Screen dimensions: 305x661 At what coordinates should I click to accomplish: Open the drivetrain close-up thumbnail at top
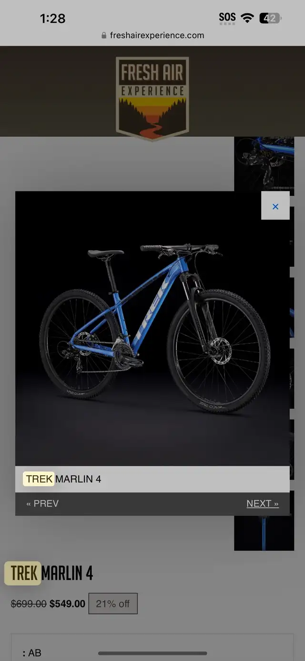point(264,163)
